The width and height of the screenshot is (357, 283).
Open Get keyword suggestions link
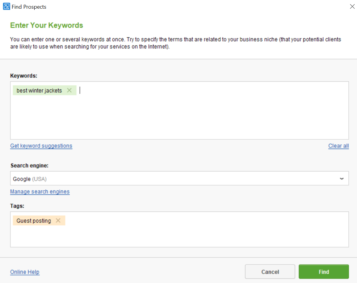[41, 146]
